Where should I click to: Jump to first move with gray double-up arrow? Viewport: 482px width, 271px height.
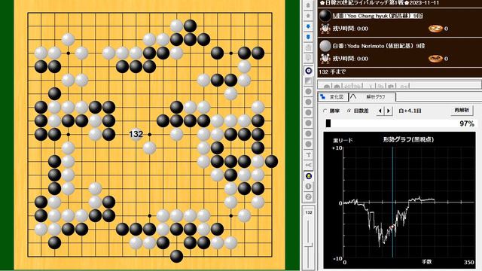[308, 5]
